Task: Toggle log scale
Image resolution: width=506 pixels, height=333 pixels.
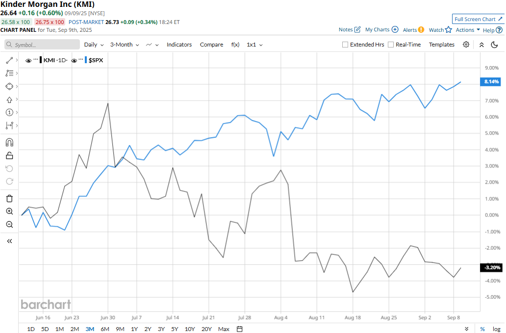Action: 497,329
